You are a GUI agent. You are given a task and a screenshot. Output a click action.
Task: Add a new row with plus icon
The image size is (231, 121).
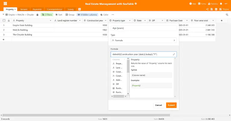pos(4,40)
